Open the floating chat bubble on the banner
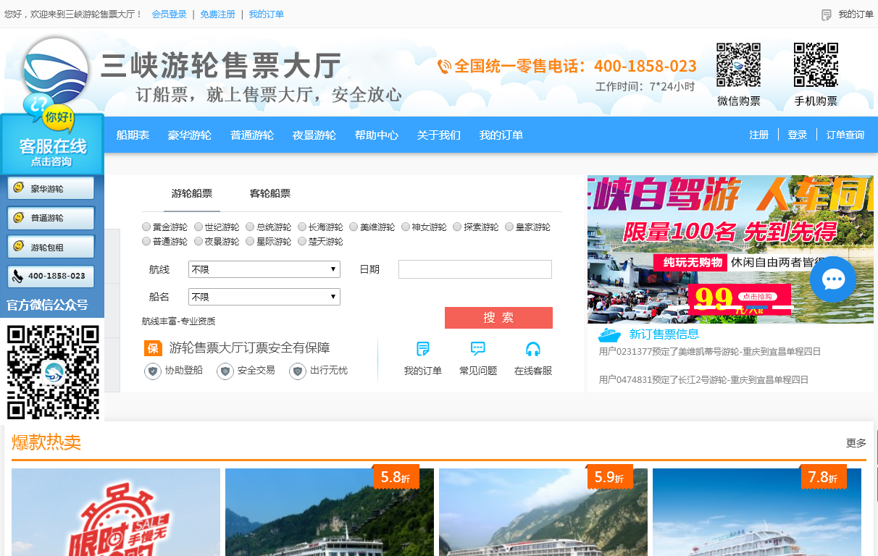 [x=833, y=280]
